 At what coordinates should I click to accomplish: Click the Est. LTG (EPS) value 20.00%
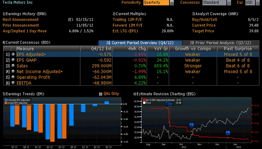pyautogui.click(x=168, y=31)
